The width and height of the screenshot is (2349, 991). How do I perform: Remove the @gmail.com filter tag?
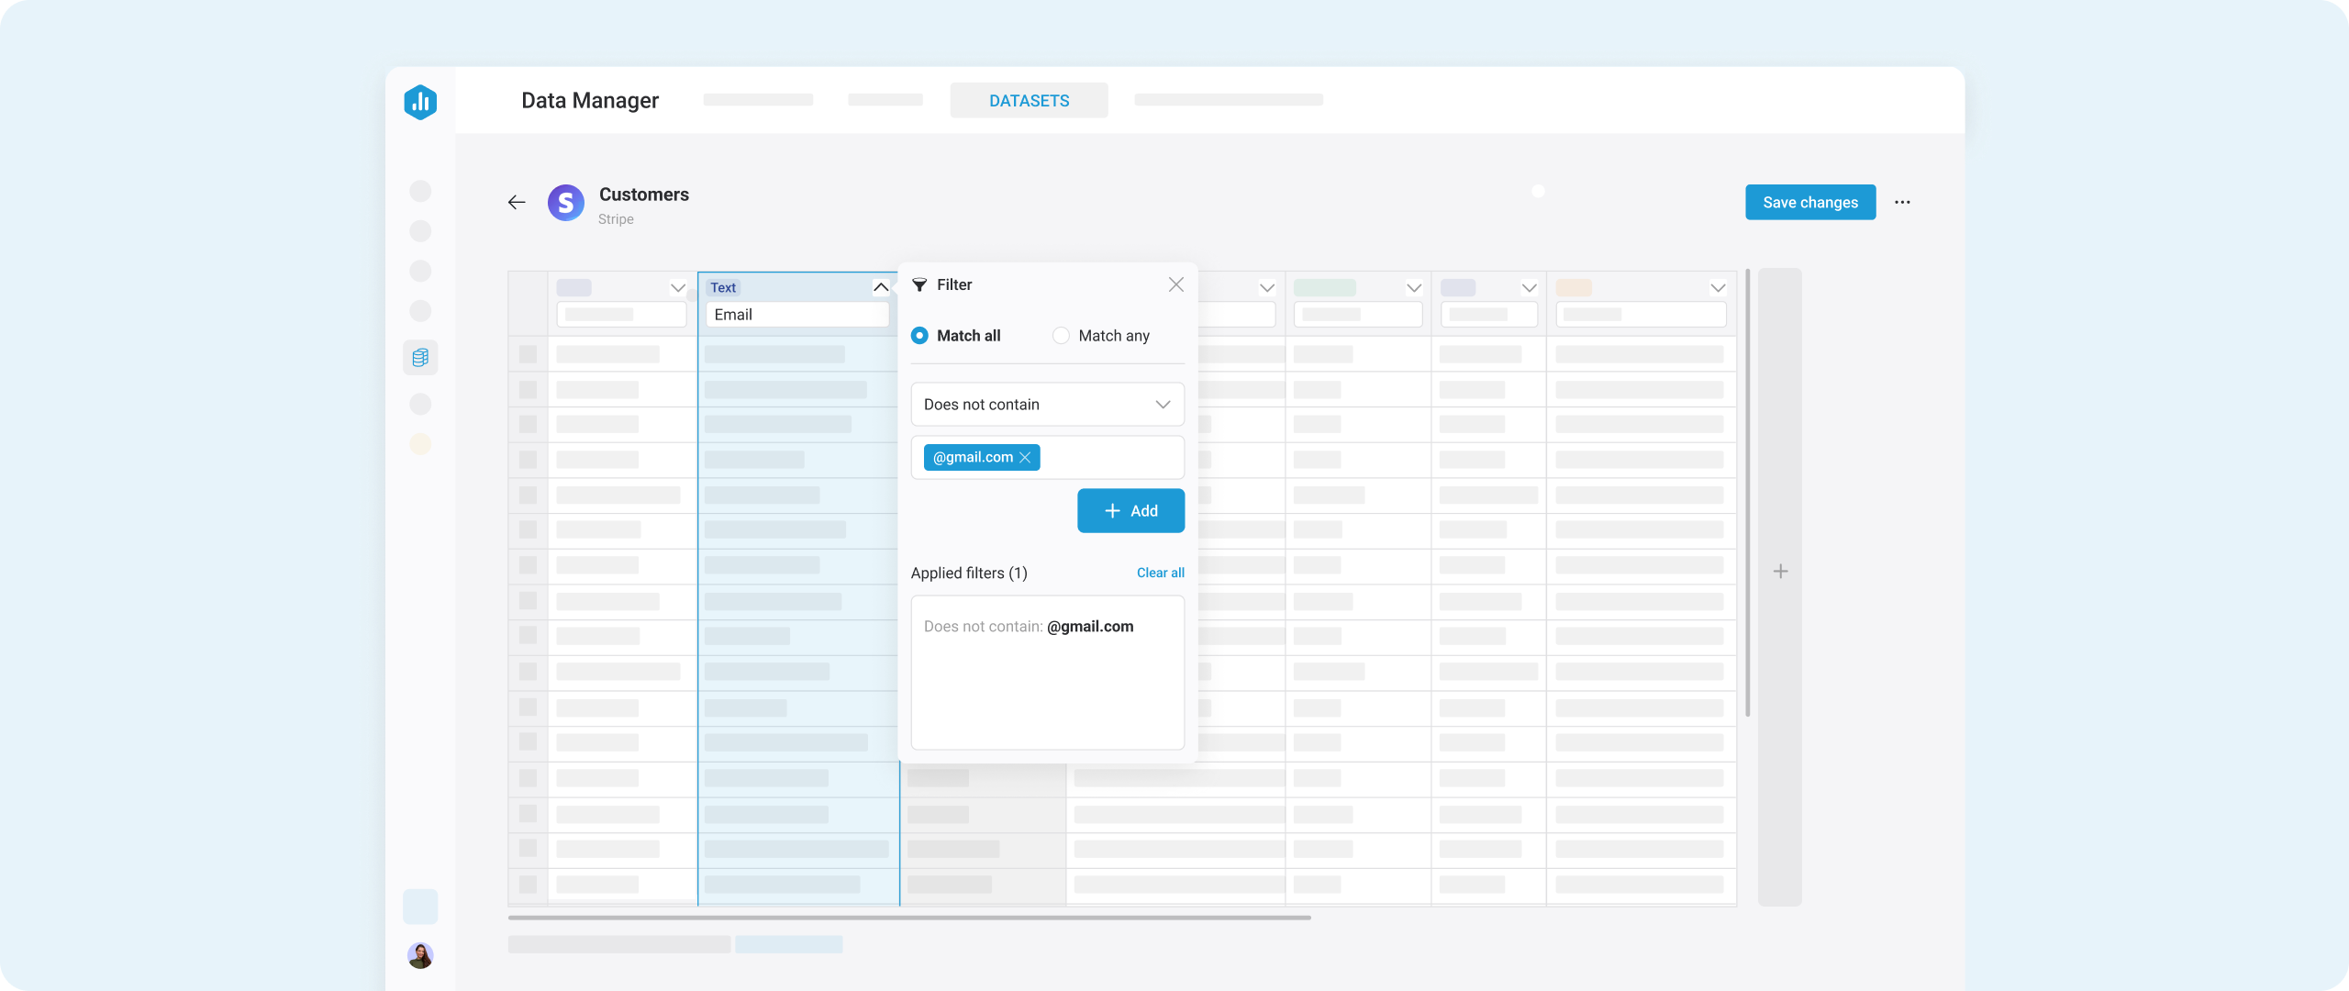pyautogui.click(x=1025, y=457)
